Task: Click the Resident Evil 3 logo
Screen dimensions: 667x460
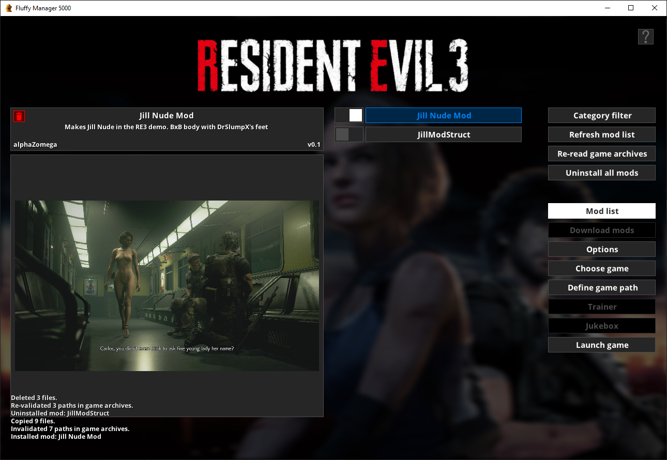Action: pos(333,66)
